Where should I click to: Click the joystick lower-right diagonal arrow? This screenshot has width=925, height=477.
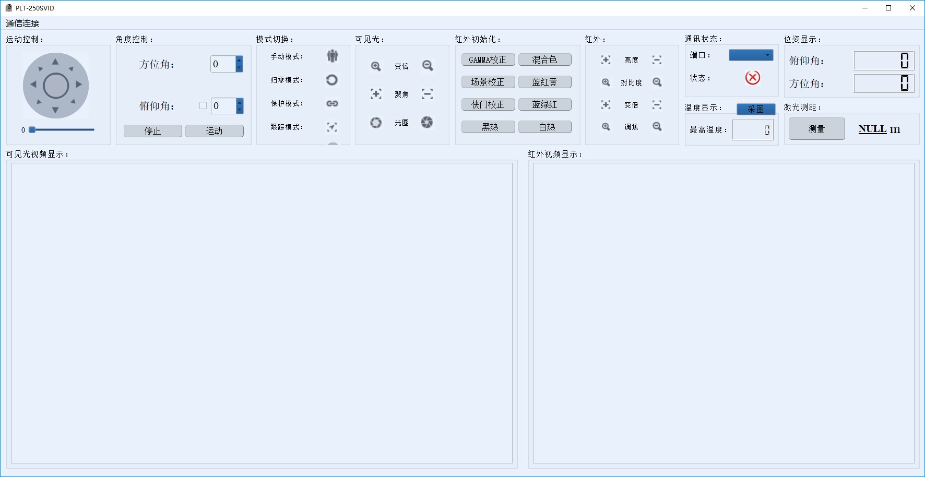tap(73, 101)
